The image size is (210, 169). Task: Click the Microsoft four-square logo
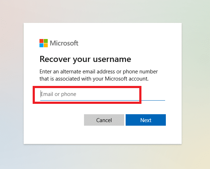click(43, 43)
